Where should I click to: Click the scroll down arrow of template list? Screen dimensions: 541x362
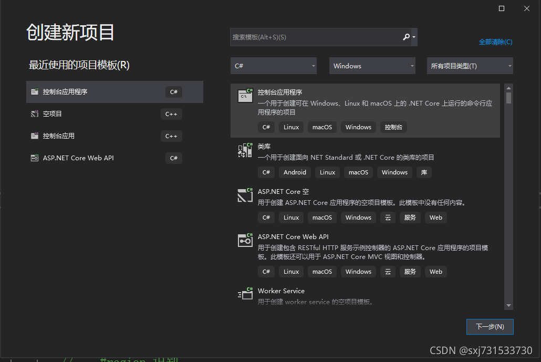tap(508, 305)
